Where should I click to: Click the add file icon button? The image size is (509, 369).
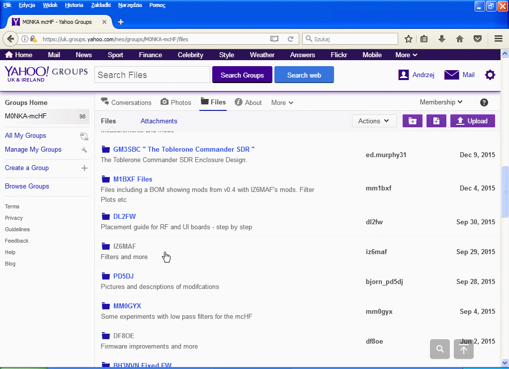coord(436,121)
